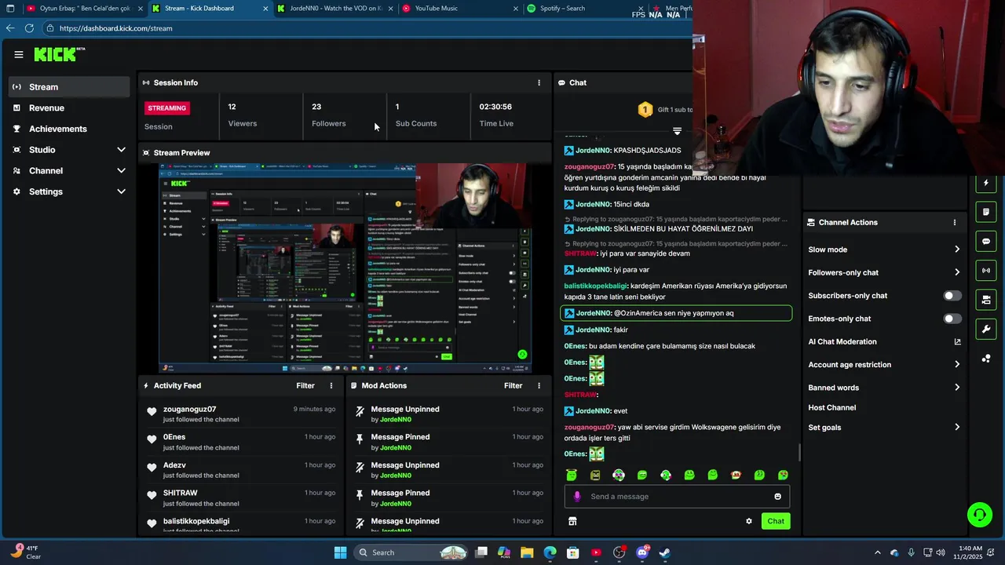
Task: Open the camera channel actions sidebar icon
Action: [x=986, y=300]
